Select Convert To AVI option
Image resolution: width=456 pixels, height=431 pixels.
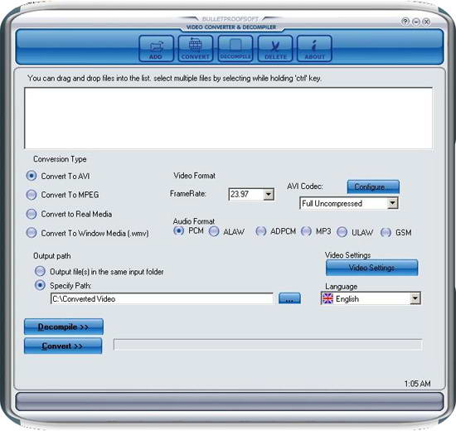coord(58,176)
